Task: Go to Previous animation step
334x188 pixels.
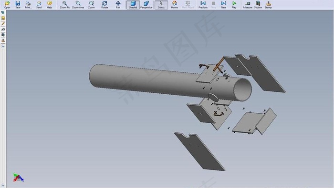Action: coord(203,4)
